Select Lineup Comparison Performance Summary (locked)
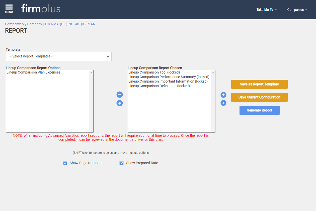The image size is (316, 211). click(170, 77)
